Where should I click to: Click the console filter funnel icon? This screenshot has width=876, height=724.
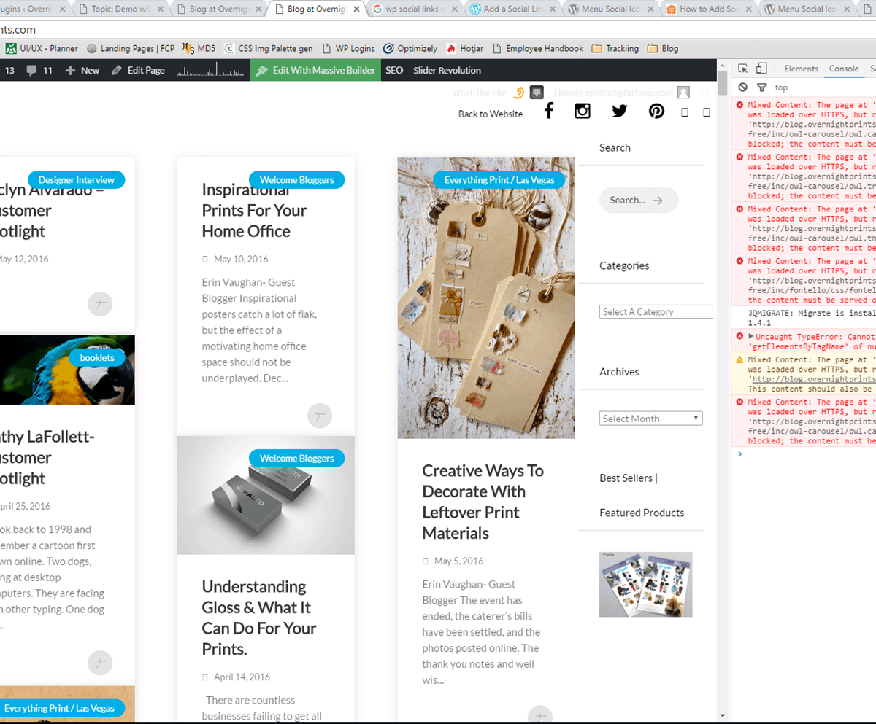coord(761,87)
